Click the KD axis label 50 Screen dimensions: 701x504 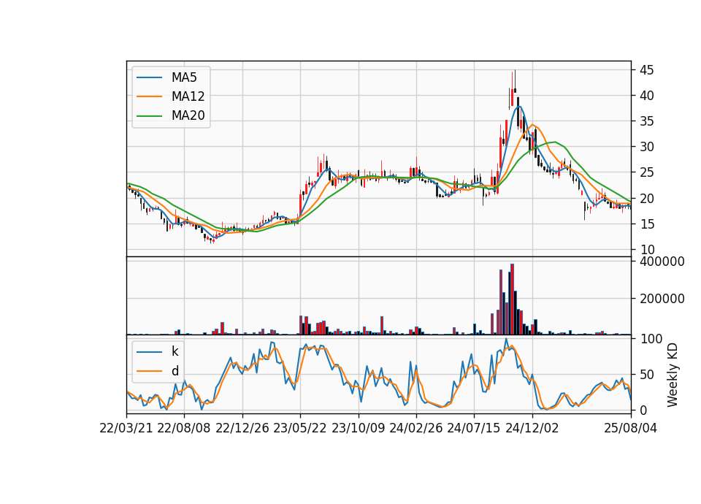click(646, 374)
